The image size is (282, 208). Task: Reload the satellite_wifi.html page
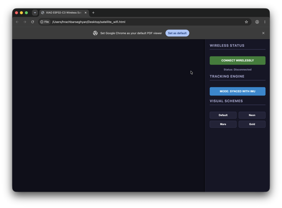pos(33,22)
